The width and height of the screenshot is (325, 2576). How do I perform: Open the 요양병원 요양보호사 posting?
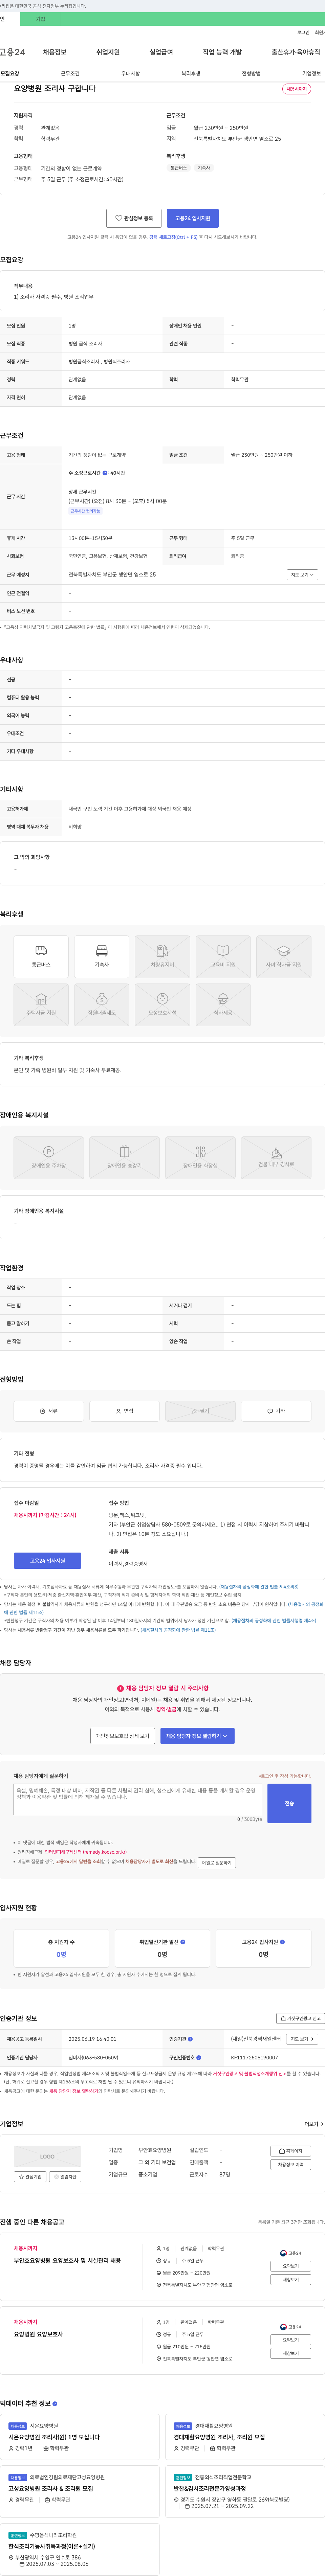(x=38, y=2334)
